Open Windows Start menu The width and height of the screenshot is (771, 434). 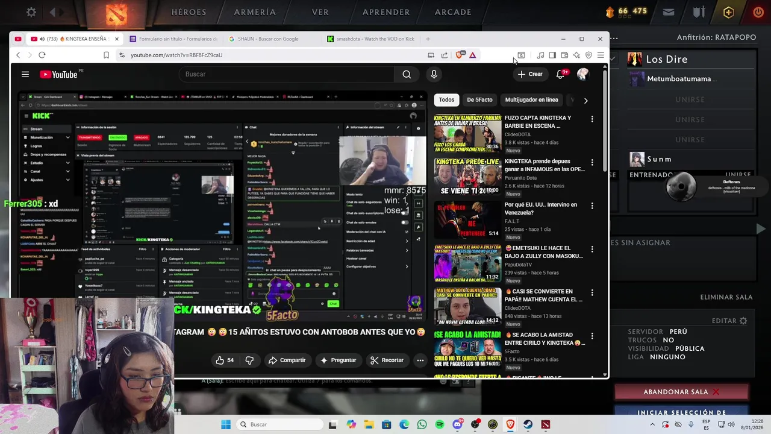pyautogui.click(x=226, y=424)
